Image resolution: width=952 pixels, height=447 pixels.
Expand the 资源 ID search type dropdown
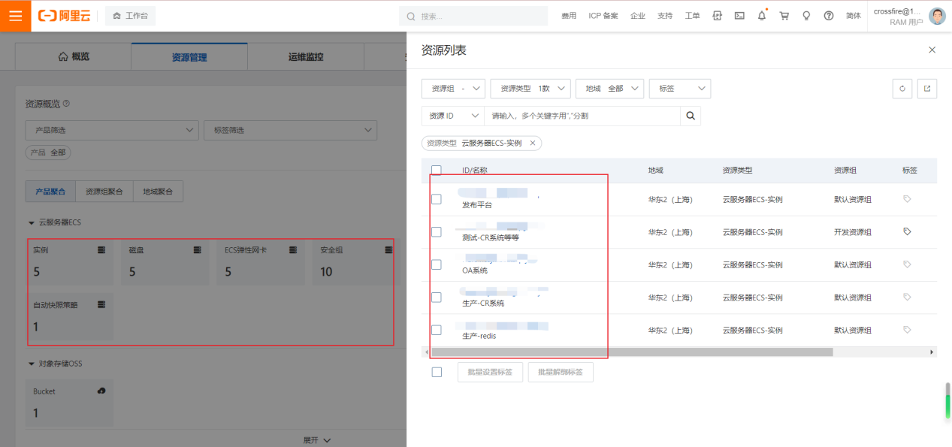pos(452,116)
